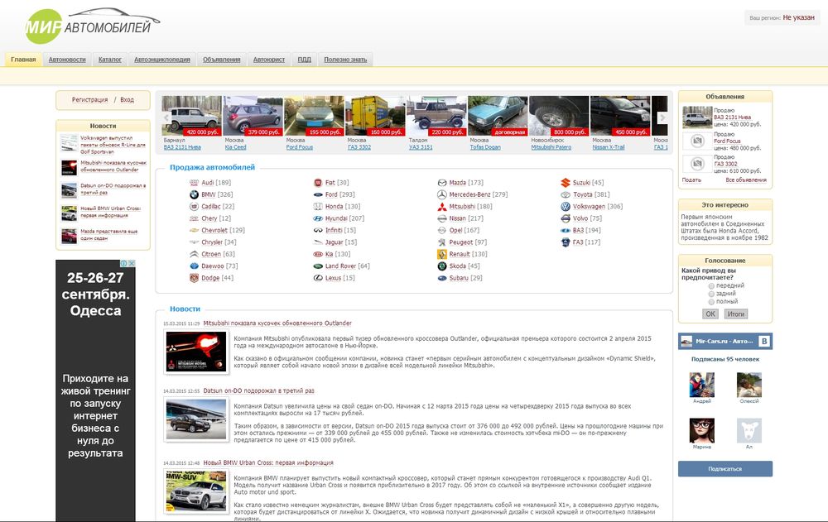The height and width of the screenshot is (522, 828).
Task: Open 'Все объявления' link
Action: click(x=746, y=180)
